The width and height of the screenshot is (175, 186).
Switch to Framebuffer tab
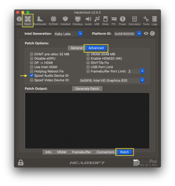pyautogui.click(x=81, y=152)
